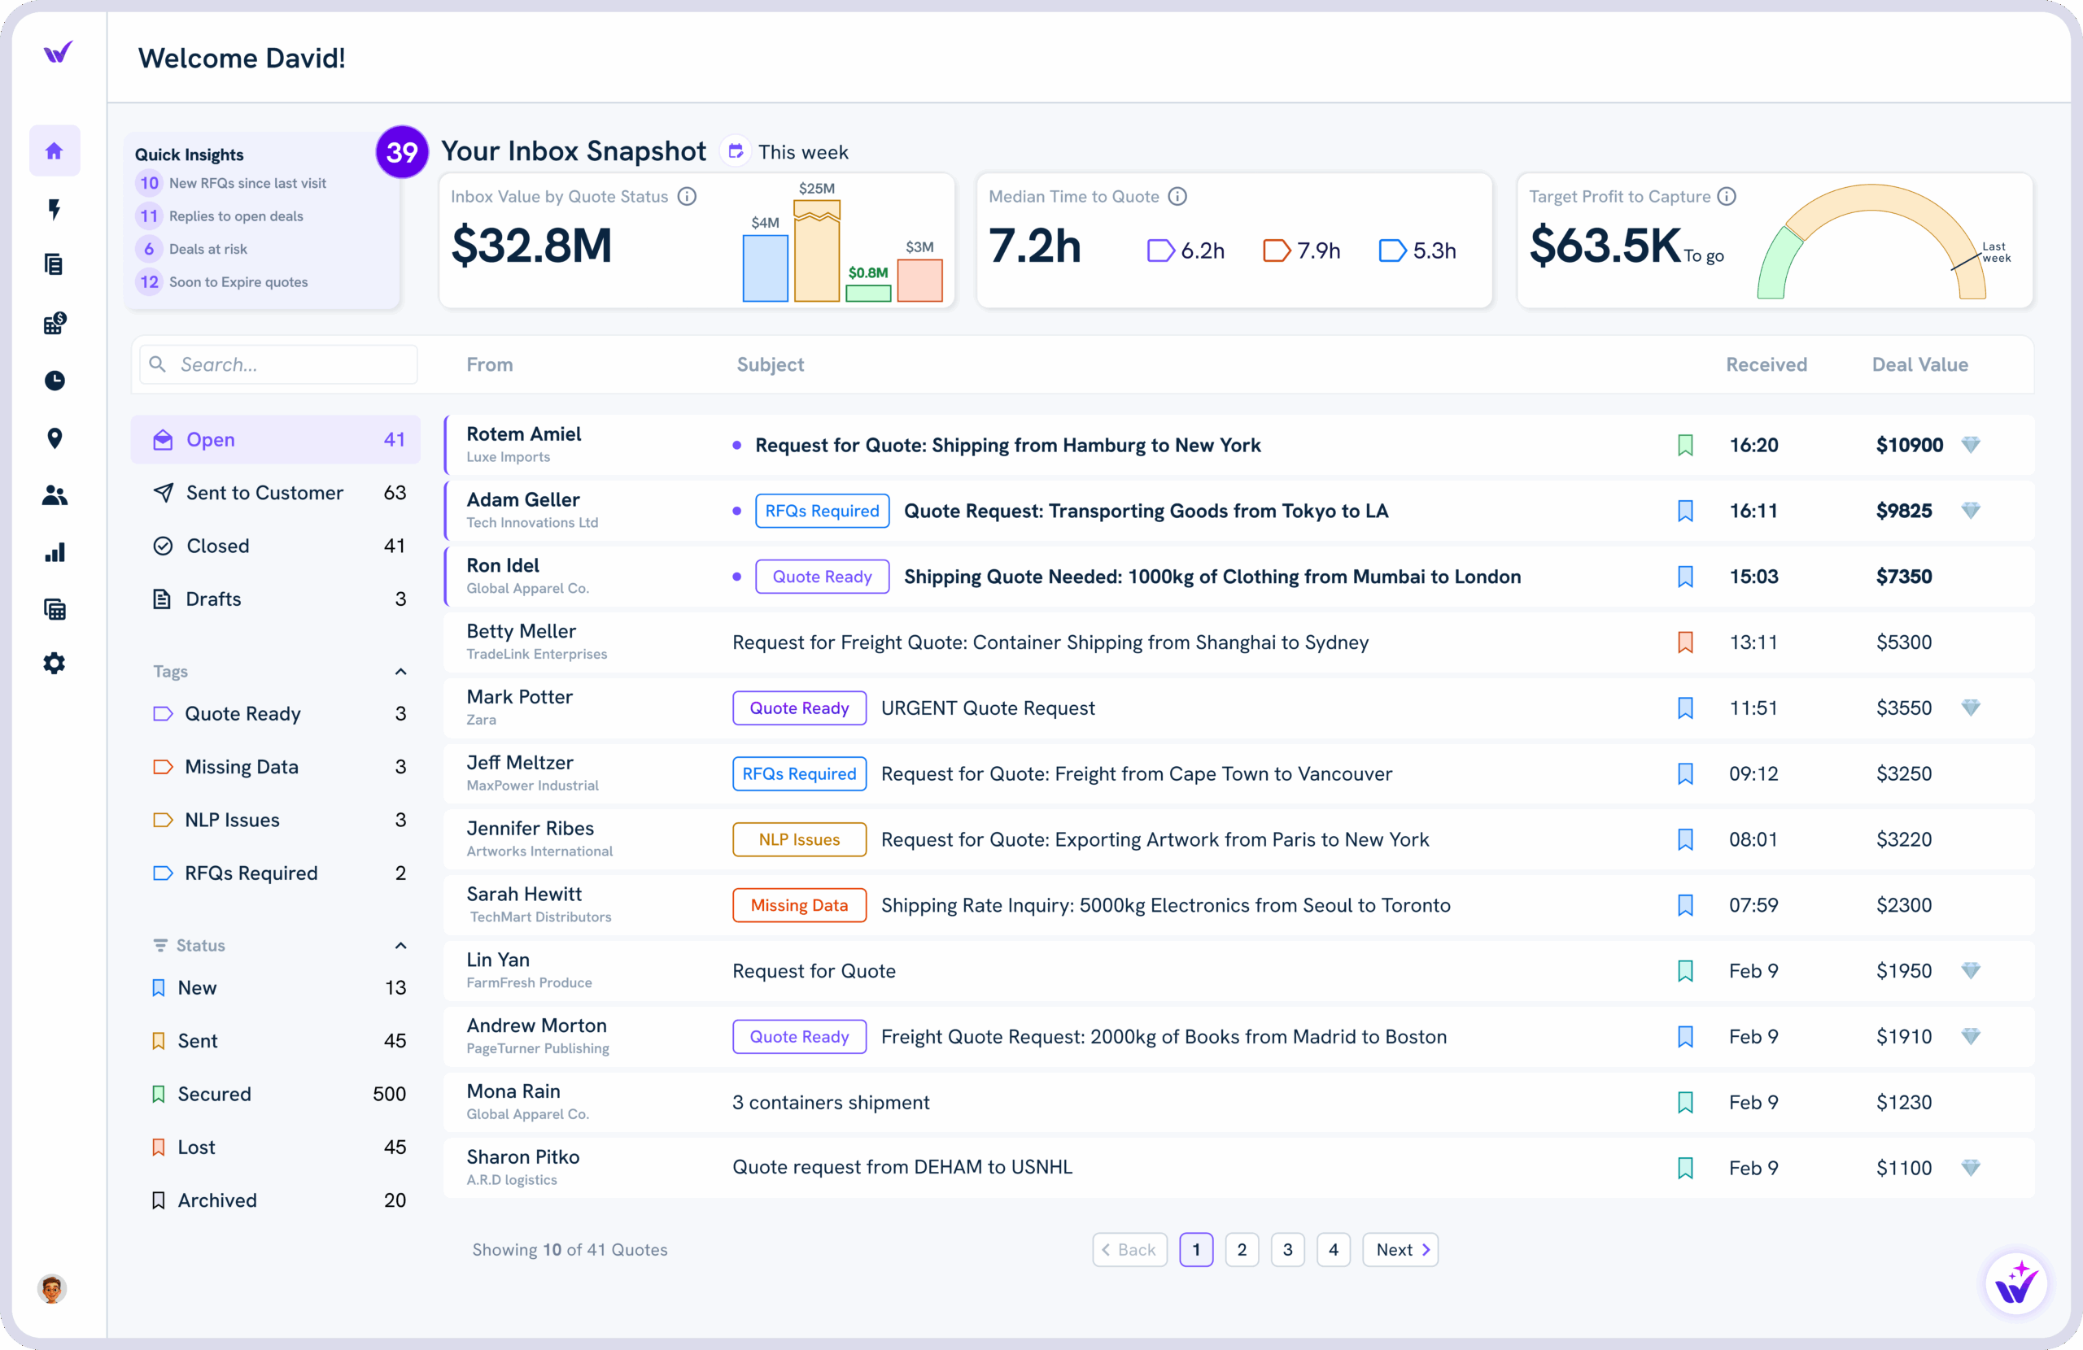This screenshot has width=2083, height=1350.
Task: Click info icon next to Median Time to Quote
Action: coord(1178,196)
